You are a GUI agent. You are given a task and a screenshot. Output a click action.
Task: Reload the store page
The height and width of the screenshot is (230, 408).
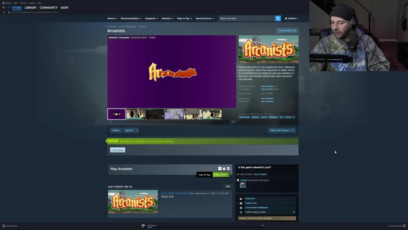pos(4,12)
